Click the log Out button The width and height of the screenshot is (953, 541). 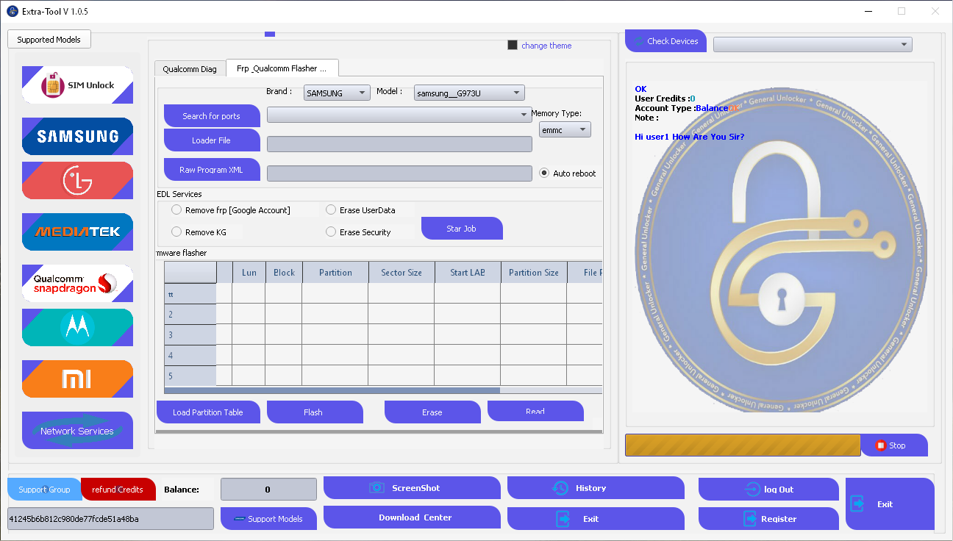[768, 490]
